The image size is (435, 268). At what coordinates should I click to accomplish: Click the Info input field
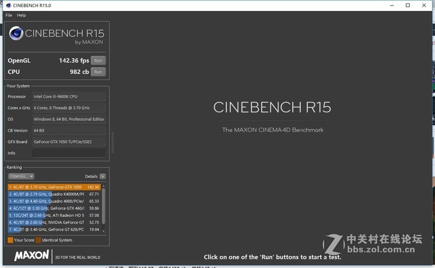69,153
